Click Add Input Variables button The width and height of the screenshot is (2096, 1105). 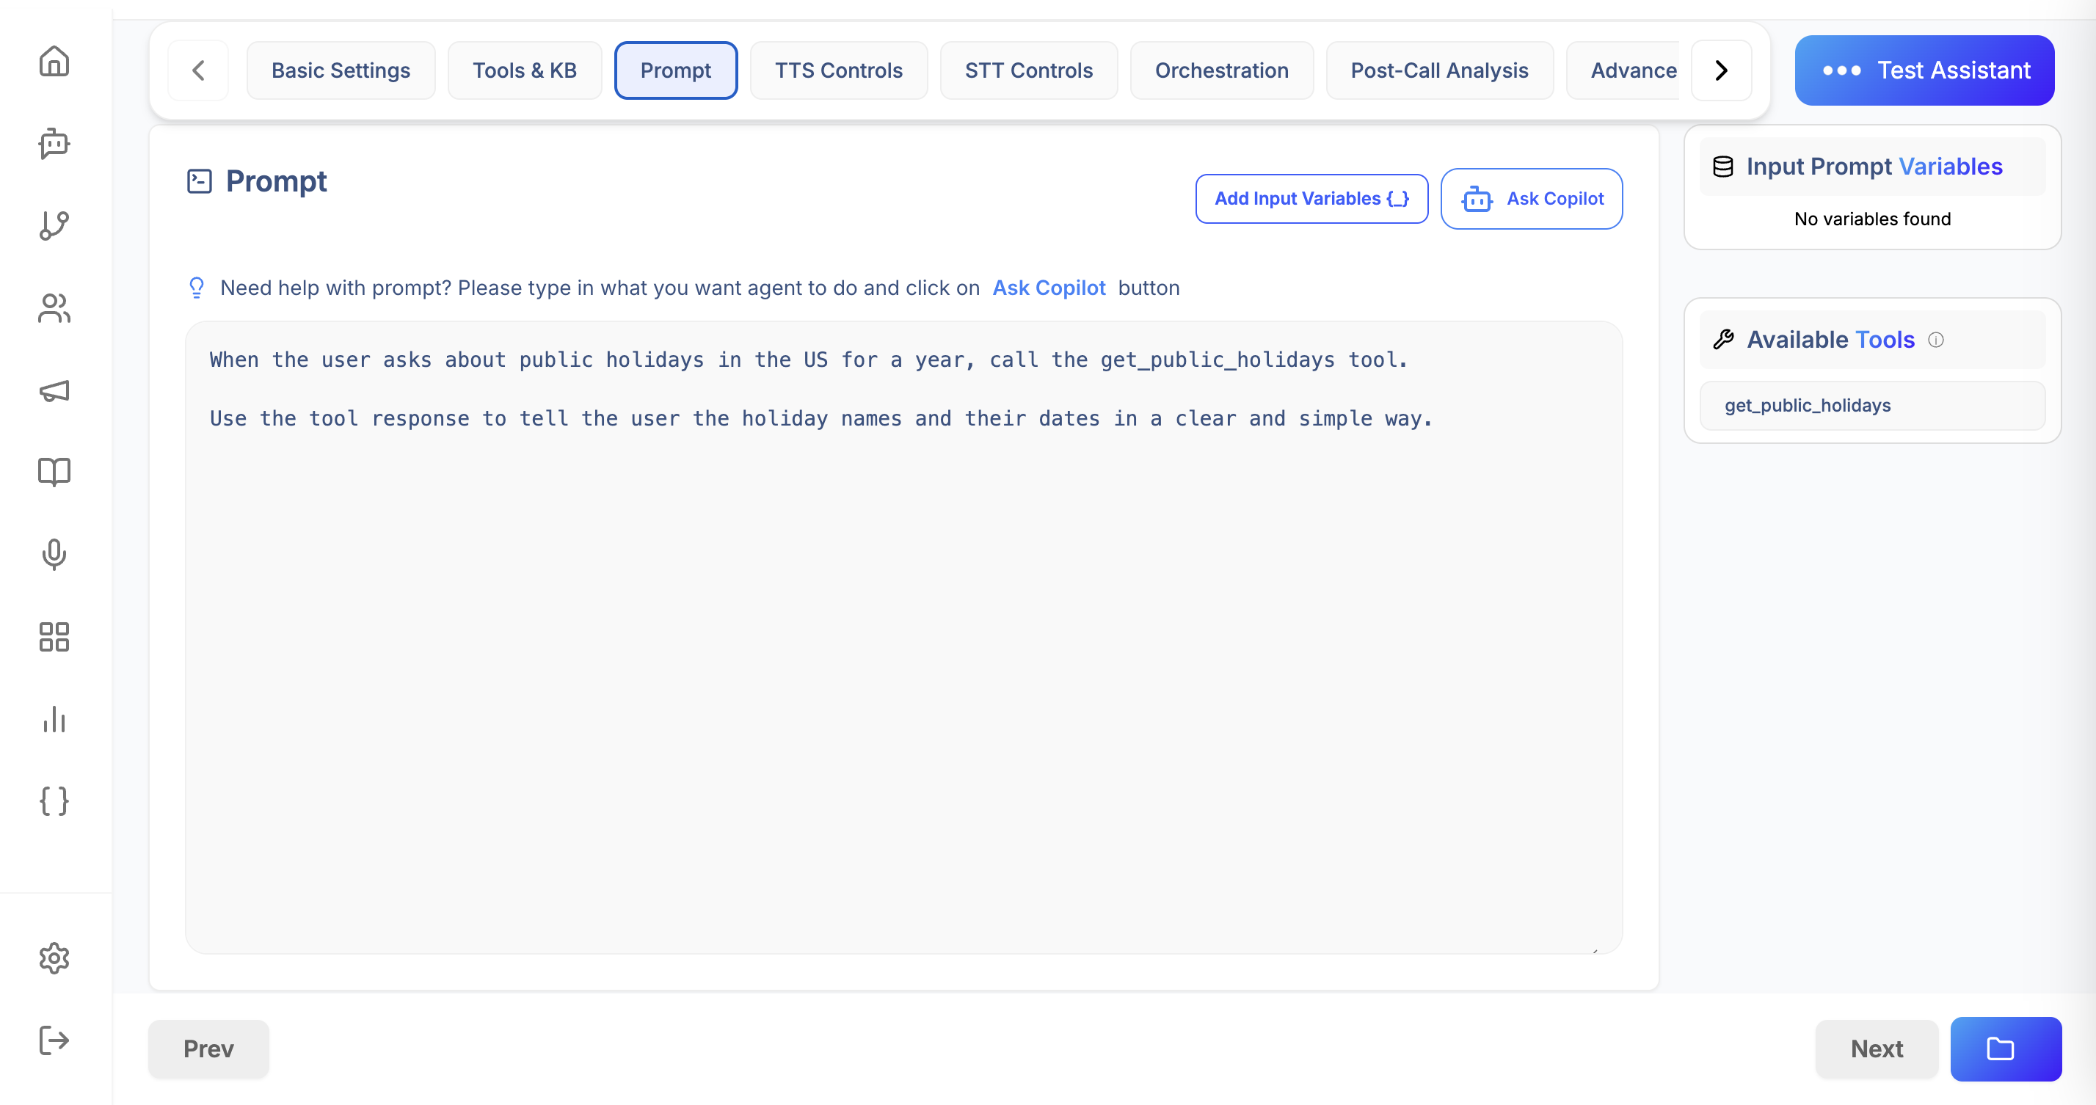coord(1311,199)
